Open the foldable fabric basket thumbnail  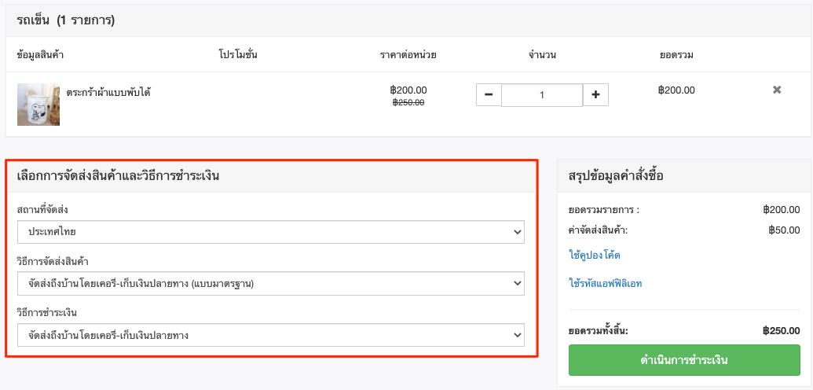(38, 105)
